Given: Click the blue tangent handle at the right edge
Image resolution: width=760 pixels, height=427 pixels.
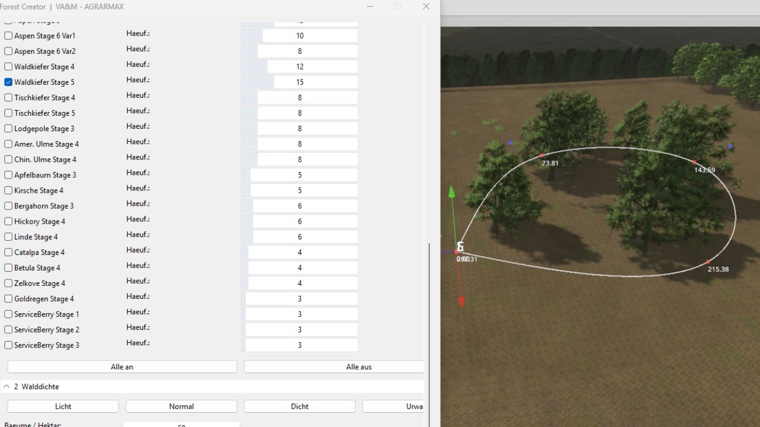Looking at the screenshot, I should [731, 146].
